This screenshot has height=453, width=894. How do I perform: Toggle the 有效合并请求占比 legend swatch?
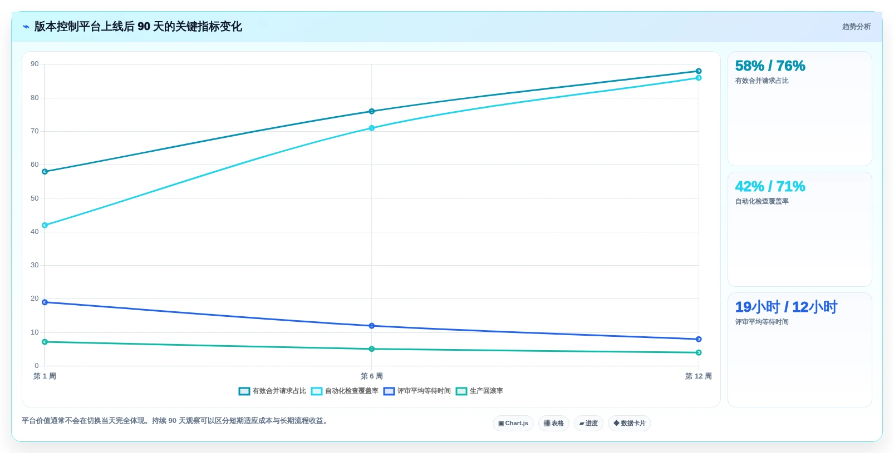(x=244, y=391)
